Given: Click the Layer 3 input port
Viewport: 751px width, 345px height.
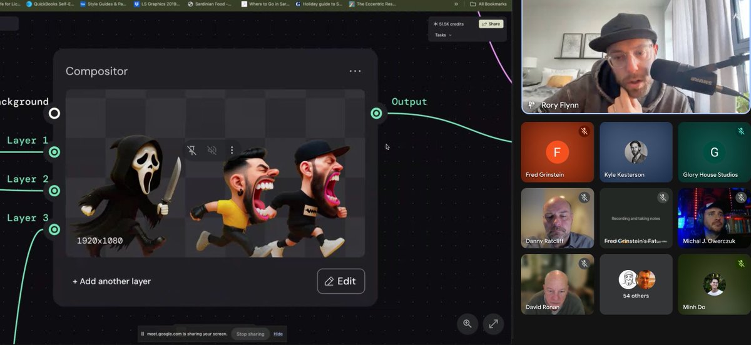Looking at the screenshot, I should 54,229.
